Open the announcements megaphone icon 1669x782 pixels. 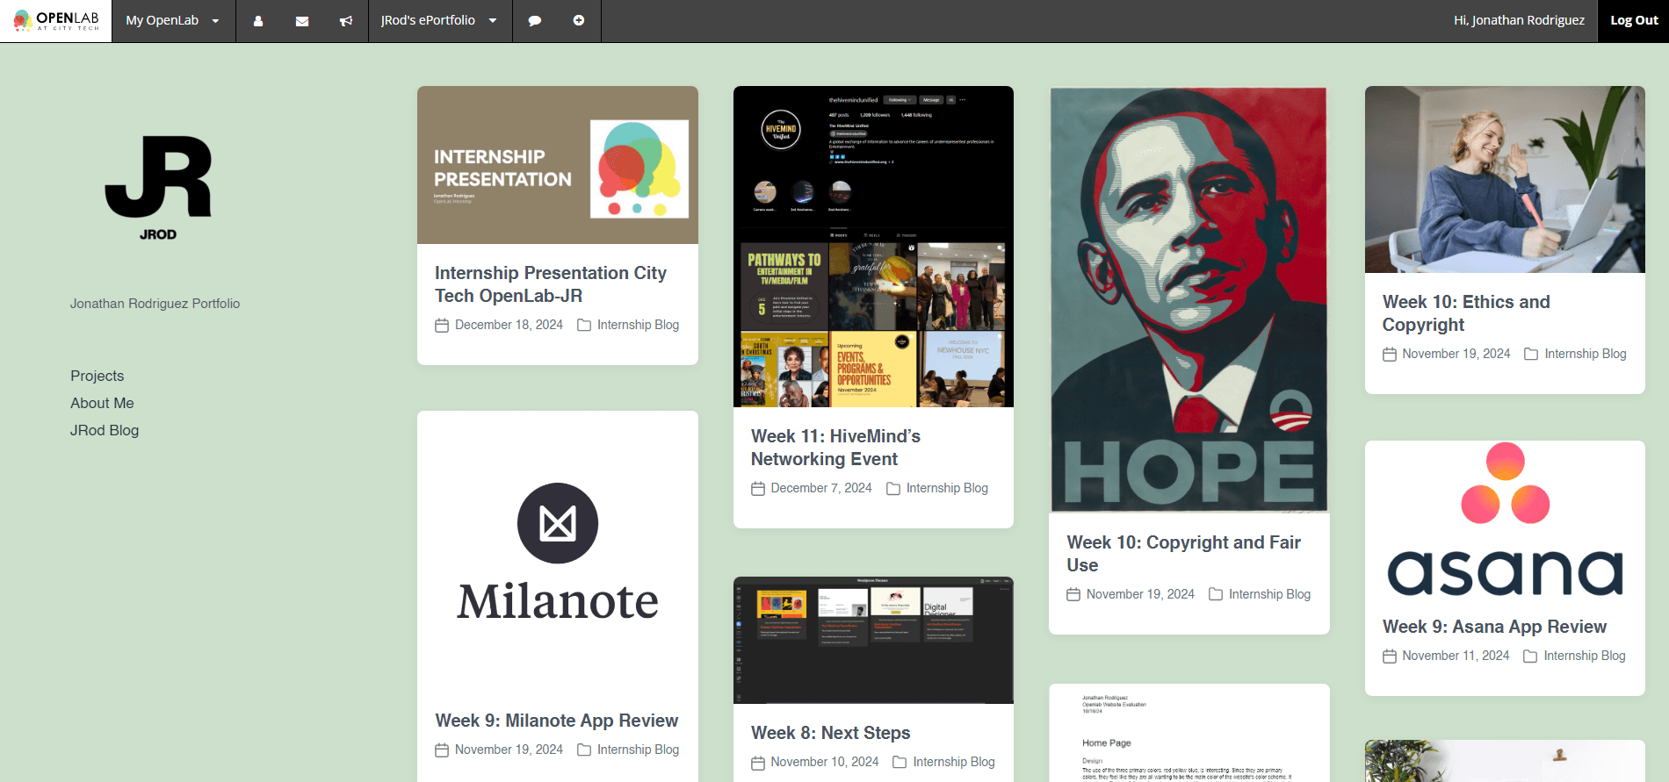point(346,21)
